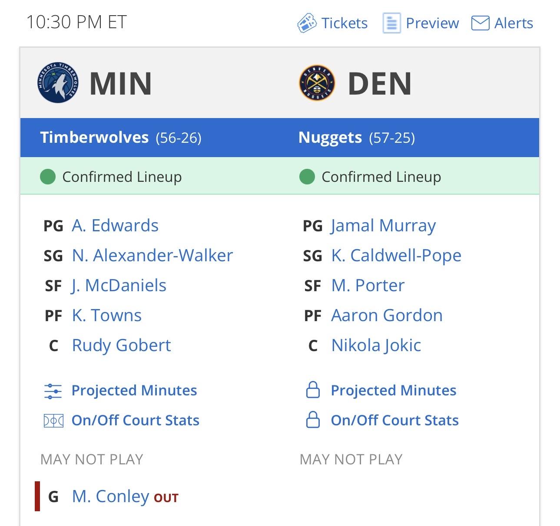Click the lock icon beside Nuggets On/Off Court Stats
The height and width of the screenshot is (526, 560).
point(313,420)
